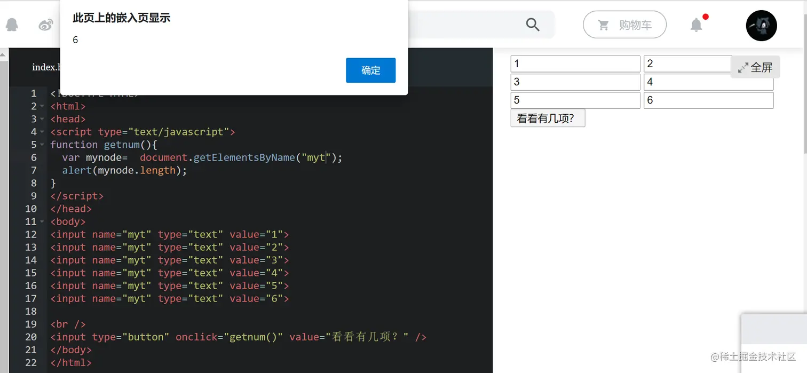Focus the input field showing 2

(687, 64)
